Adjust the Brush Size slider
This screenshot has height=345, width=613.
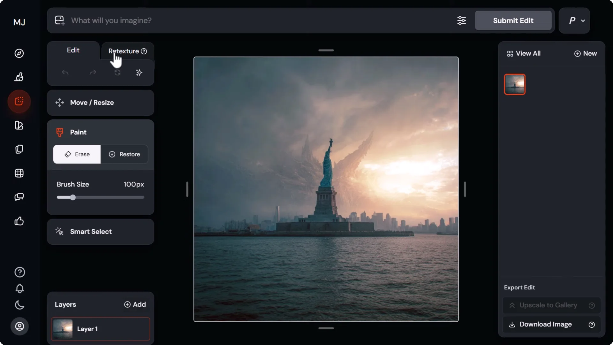pos(72,197)
